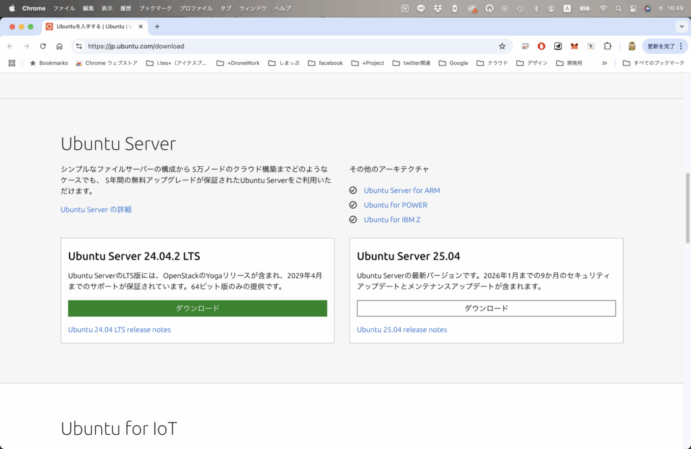Viewport: 691px width, 449px height.
Task: Open the twitter関連 bookmark folder
Action: (411, 63)
